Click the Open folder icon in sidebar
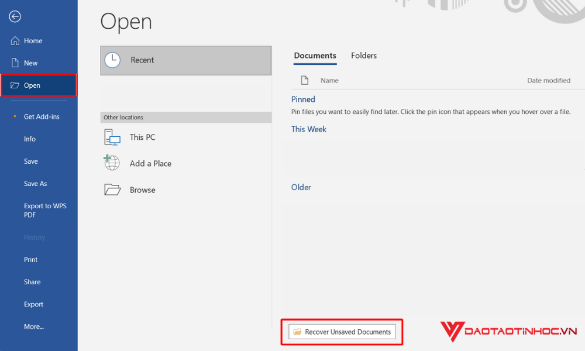The width and height of the screenshot is (585, 351). coord(15,85)
